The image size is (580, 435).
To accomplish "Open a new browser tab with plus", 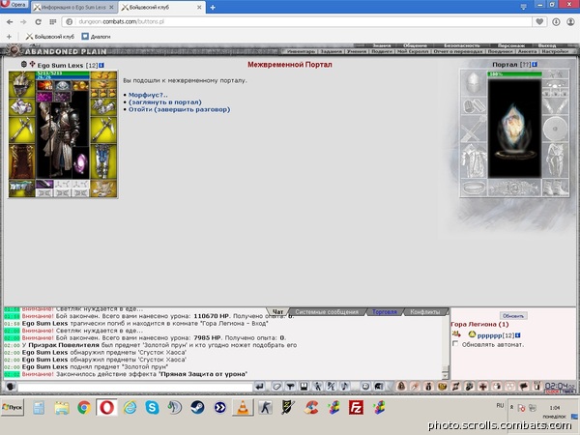I will (x=213, y=7).
